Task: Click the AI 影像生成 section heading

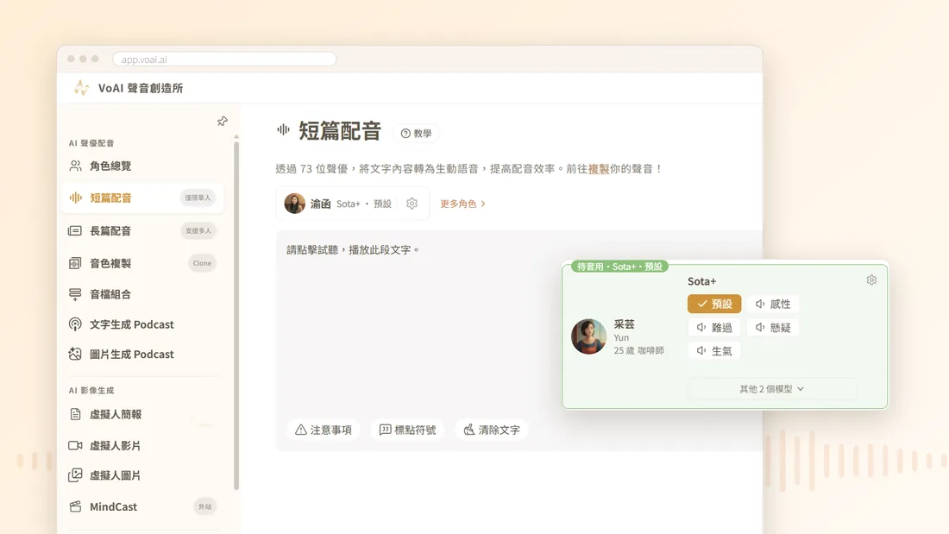Action: click(x=91, y=391)
